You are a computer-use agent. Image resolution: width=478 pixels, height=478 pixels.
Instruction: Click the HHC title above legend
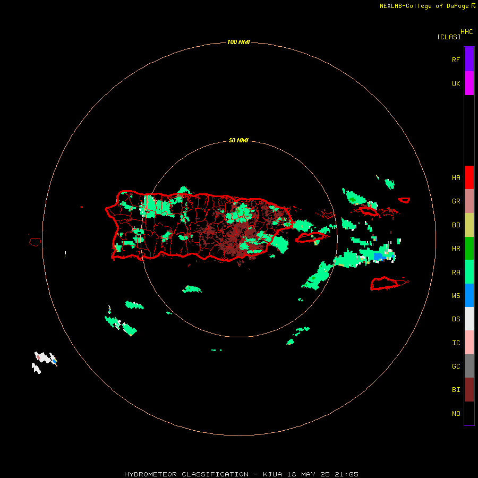pyautogui.click(x=467, y=32)
